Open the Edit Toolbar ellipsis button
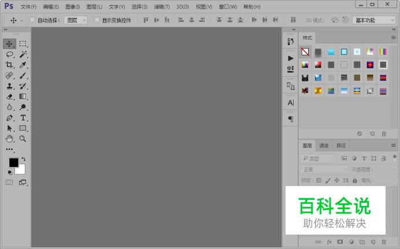The width and height of the screenshot is (400, 249). [10, 150]
